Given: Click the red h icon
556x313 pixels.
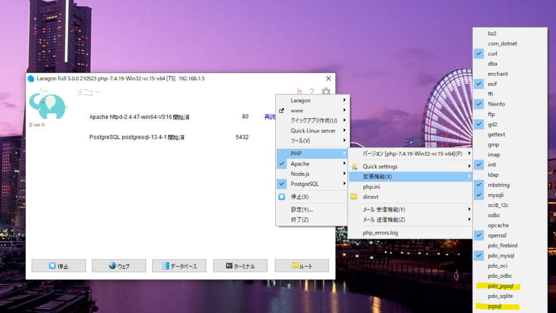Looking at the screenshot, I should 300,91.
